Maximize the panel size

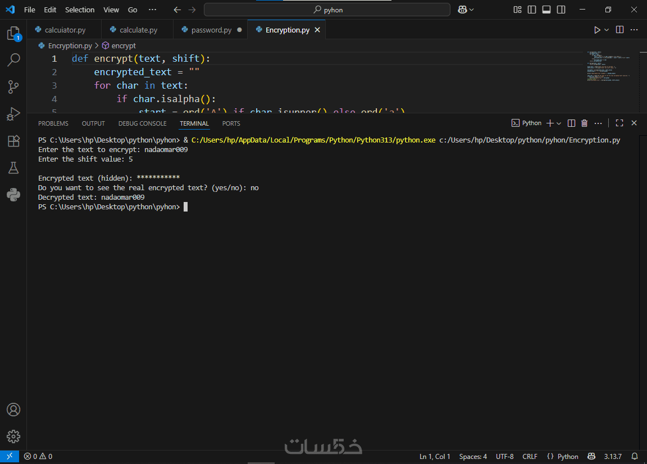[x=619, y=123]
